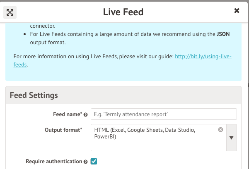
Task: Expand the Output format dropdown arrow
Action: coord(232,138)
